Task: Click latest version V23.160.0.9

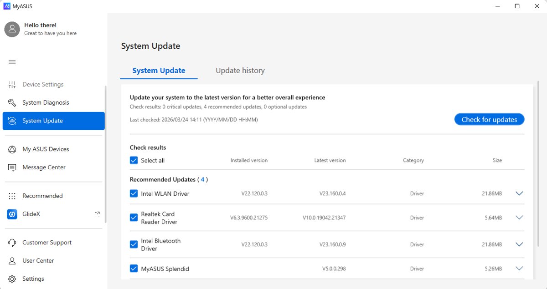Action: point(332,245)
